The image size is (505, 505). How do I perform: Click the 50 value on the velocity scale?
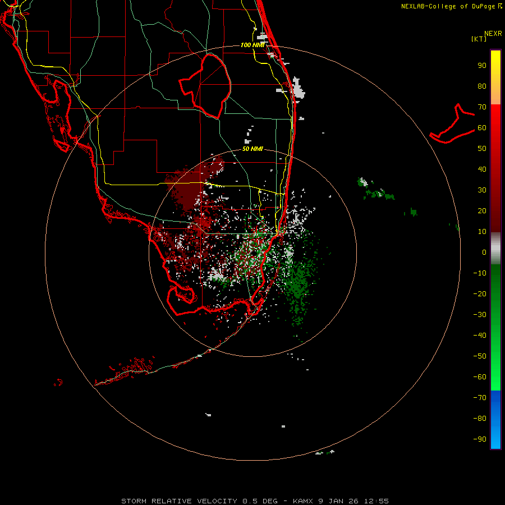482,149
